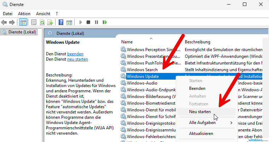Viewport: 269px width, 142px height.
Task: Click the gear icon beside Windows-Biometriedienst
Action: point(123,103)
